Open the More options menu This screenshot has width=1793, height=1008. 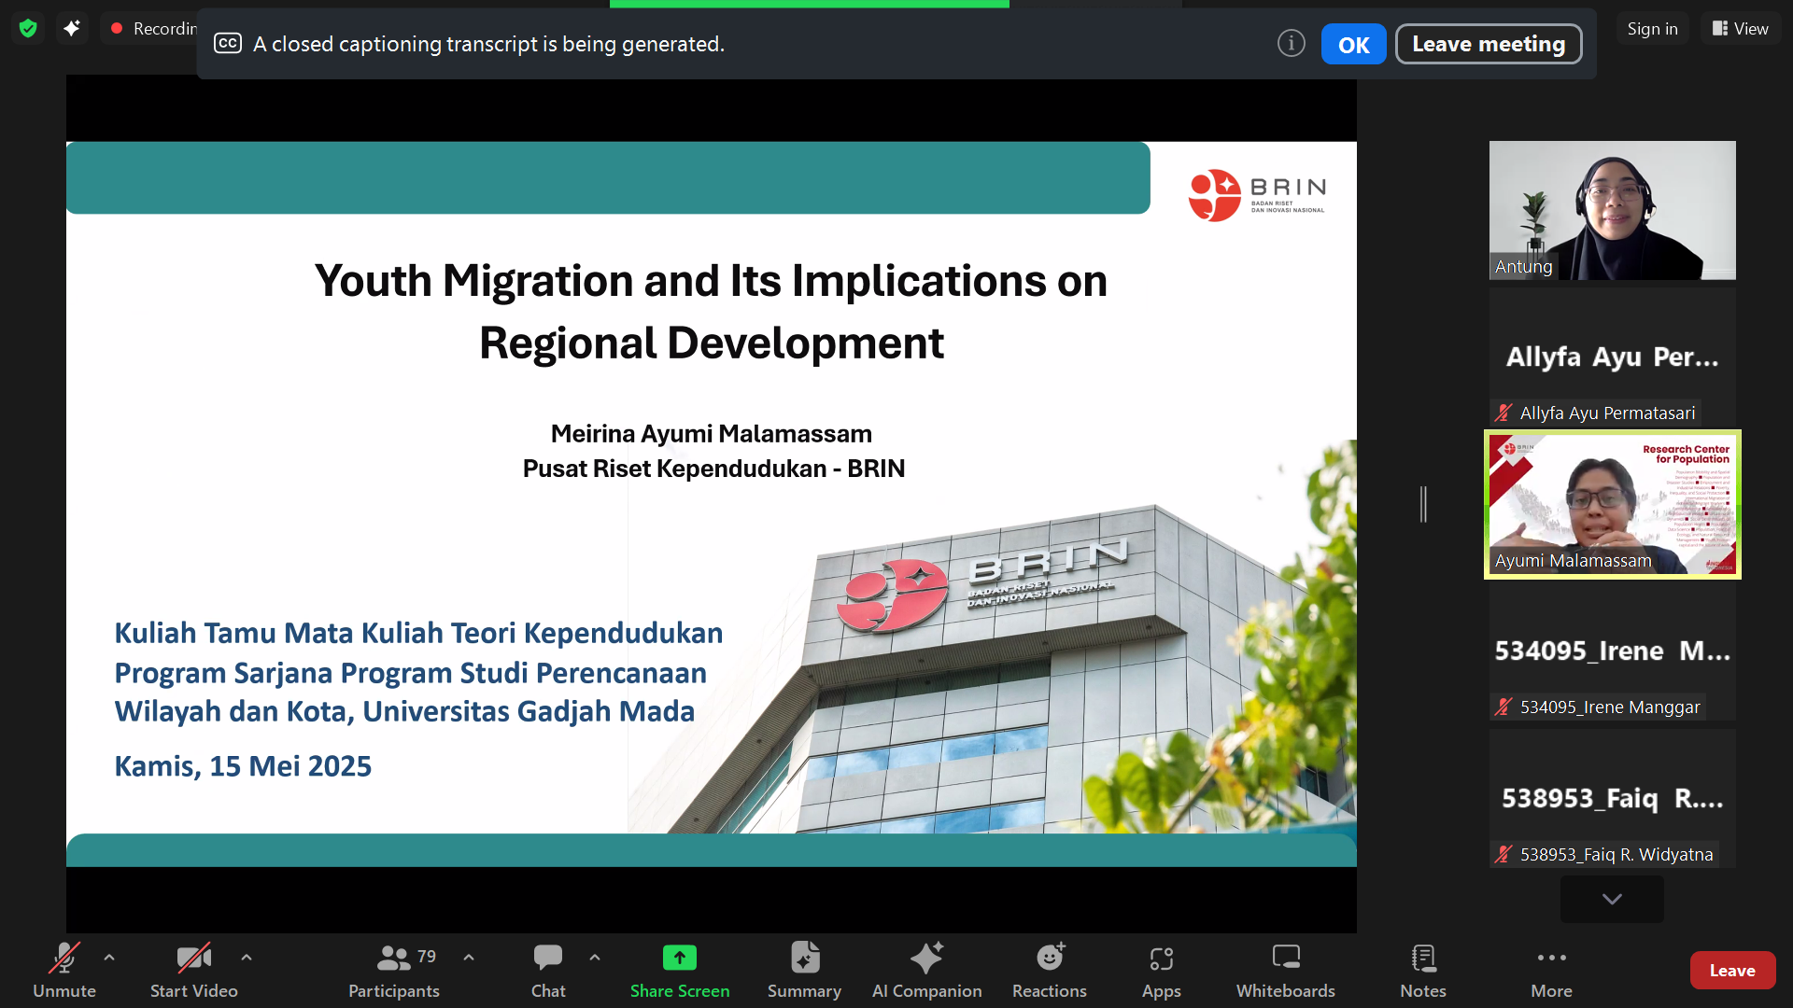pyautogui.click(x=1551, y=971)
